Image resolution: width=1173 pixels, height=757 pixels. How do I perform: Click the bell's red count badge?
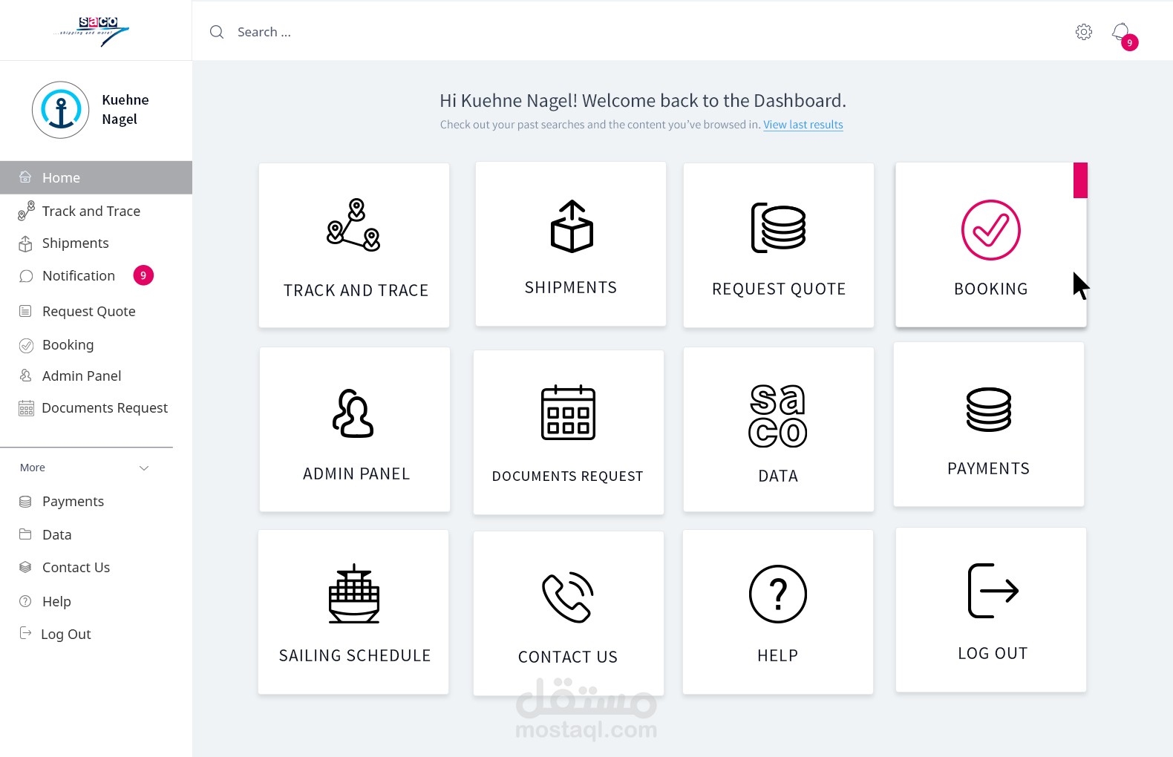(x=1130, y=43)
